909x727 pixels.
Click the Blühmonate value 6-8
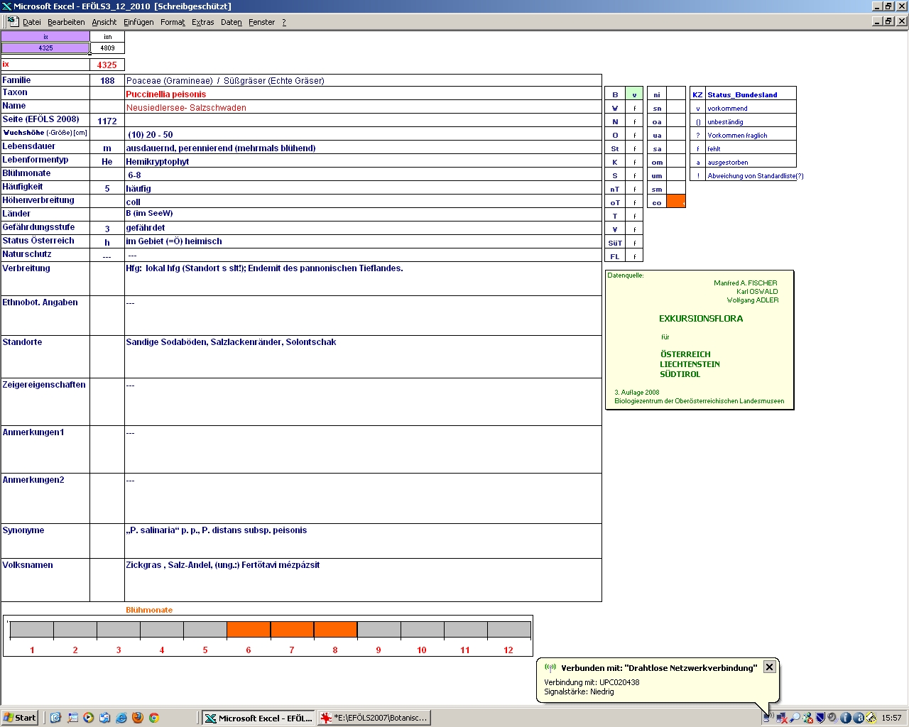click(x=134, y=175)
